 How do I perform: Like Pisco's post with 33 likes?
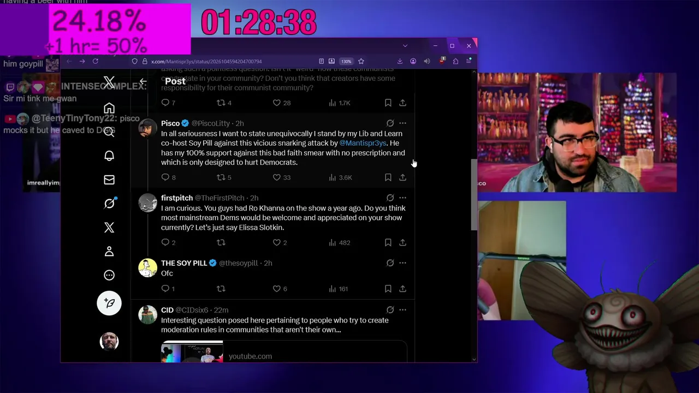pos(276,177)
